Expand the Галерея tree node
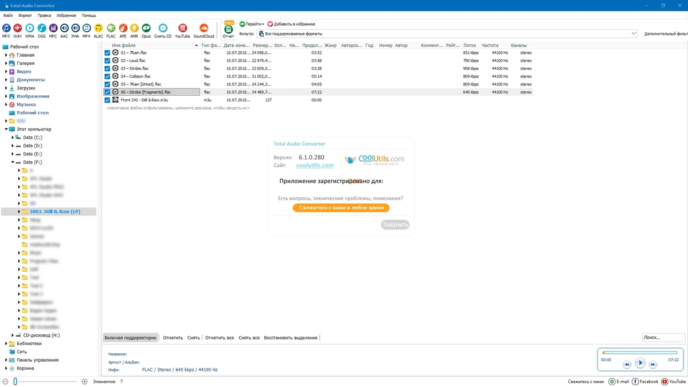 coord(6,63)
